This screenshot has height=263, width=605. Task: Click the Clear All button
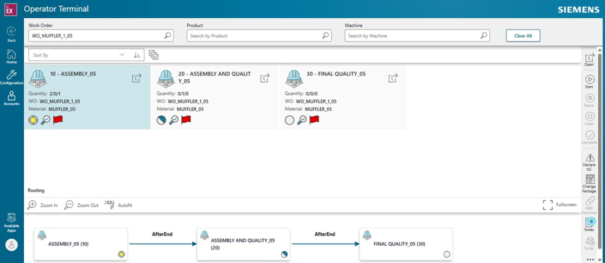pos(523,35)
